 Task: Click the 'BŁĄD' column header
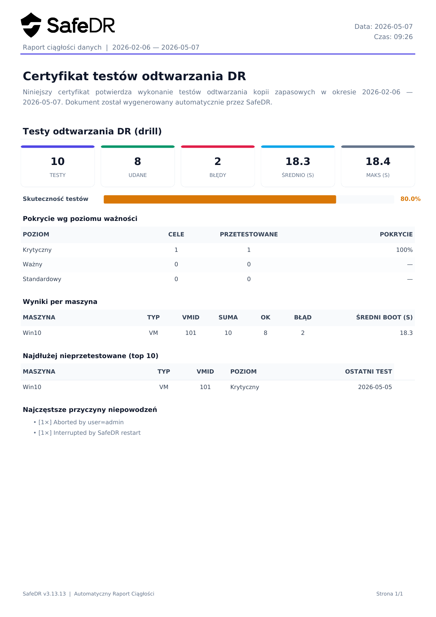(x=303, y=318)
